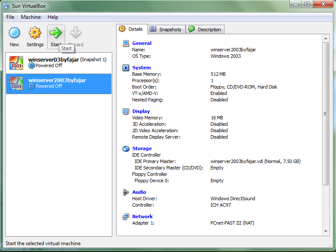Click the New virtual machine icon
Image resolution: width=336 pixels, height=252 pixels.
pos(15,33)
